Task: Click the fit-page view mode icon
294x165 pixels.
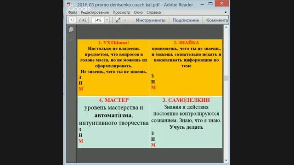Action: click(118, 20)
